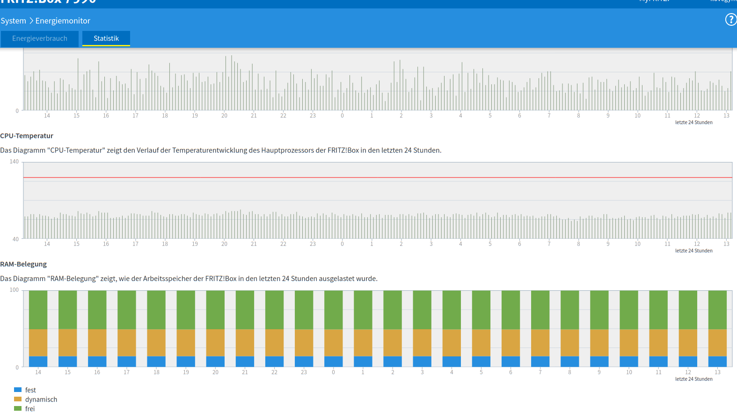Click the RAM-Belegung description sentence
The height and width of the screenshot is (414, 737).
point(189,279)
